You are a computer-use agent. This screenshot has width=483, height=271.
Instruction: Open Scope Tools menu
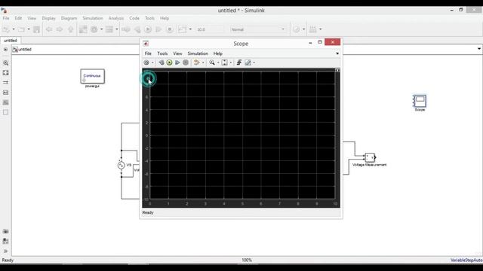162,53
